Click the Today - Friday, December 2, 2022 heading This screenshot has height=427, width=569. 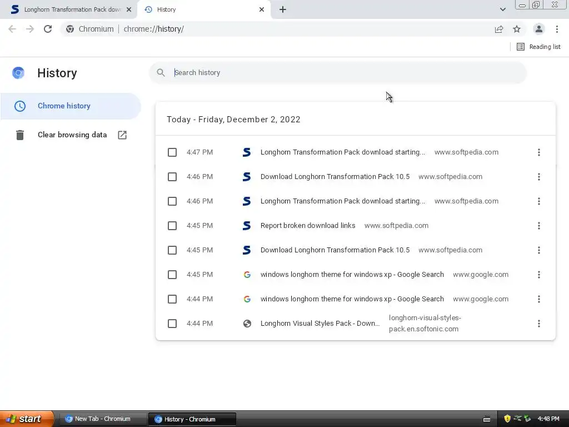point(233,120)
